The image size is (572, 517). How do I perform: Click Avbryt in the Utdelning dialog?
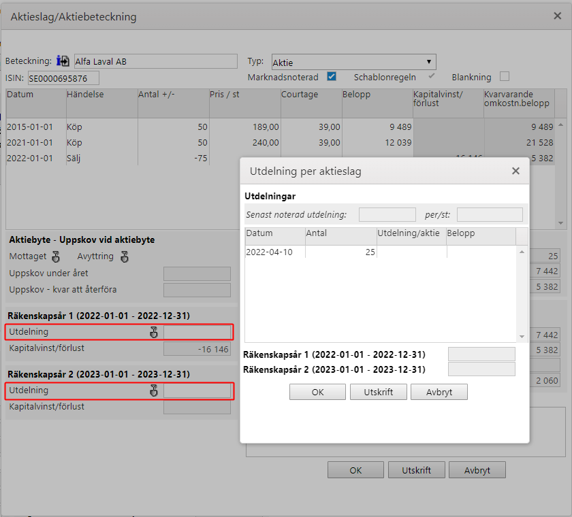[x=439, y=392]
